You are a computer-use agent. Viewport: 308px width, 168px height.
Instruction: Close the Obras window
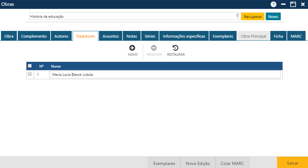[x=303, y=4]
